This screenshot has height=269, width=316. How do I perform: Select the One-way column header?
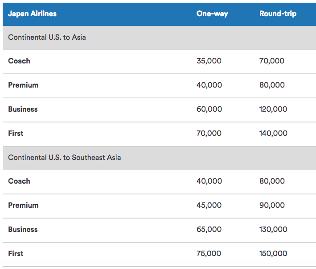pos(212,14)
